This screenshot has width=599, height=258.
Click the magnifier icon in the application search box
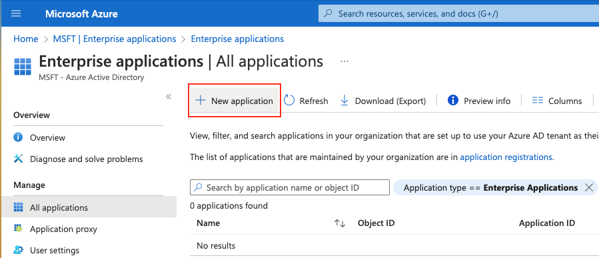(199, 187)
